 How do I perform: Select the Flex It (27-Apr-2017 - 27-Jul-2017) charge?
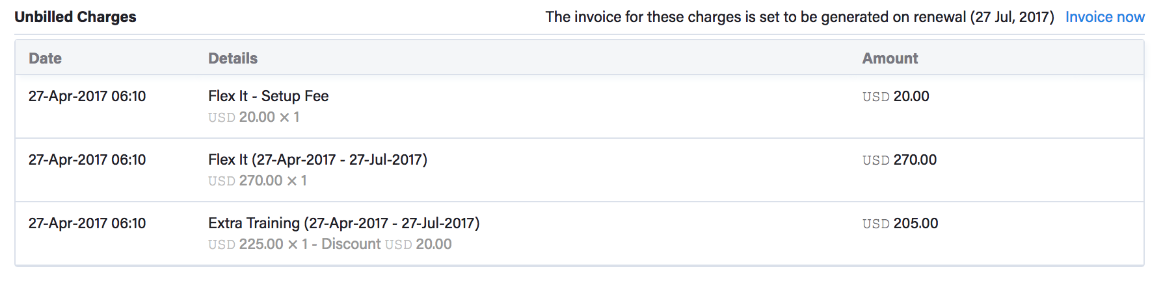coord(317,160)
